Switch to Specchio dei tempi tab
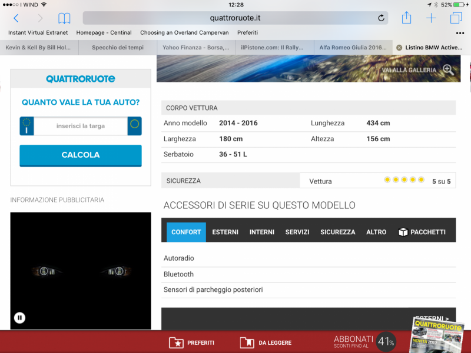 (x=118, y=48)
